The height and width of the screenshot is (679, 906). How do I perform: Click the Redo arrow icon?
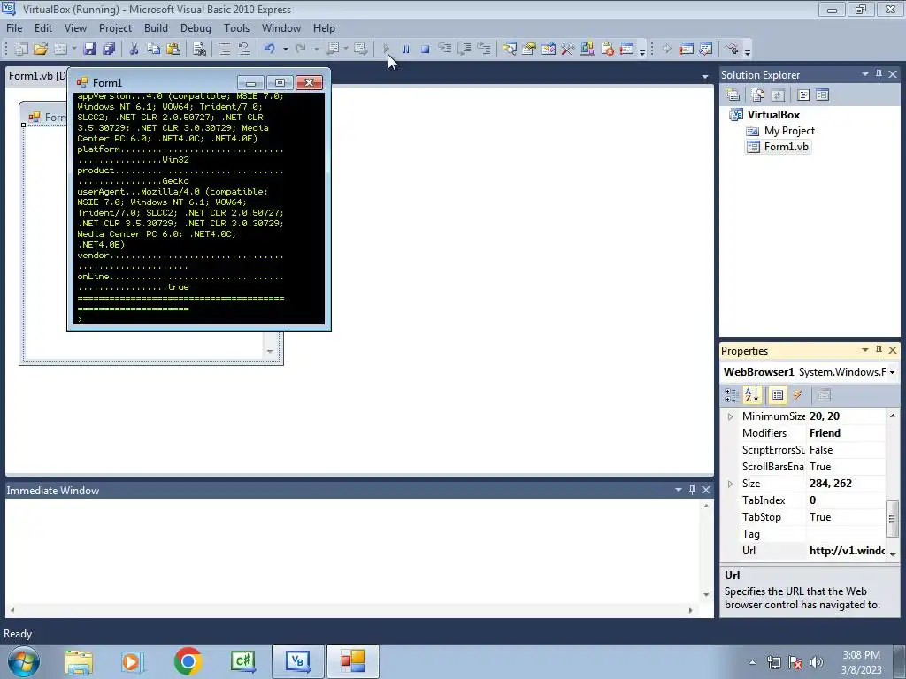click(301, 50)
